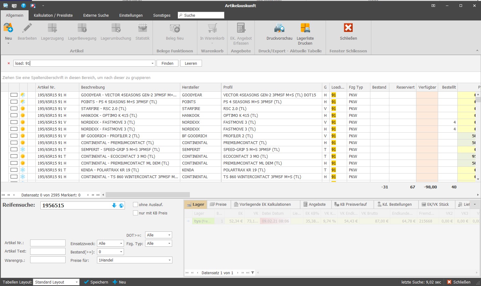Image resolution: width=481 pixels, height=286 pixels.
Task: Expand the detail tabs overflow arrow
Action: tap(474, 204)
